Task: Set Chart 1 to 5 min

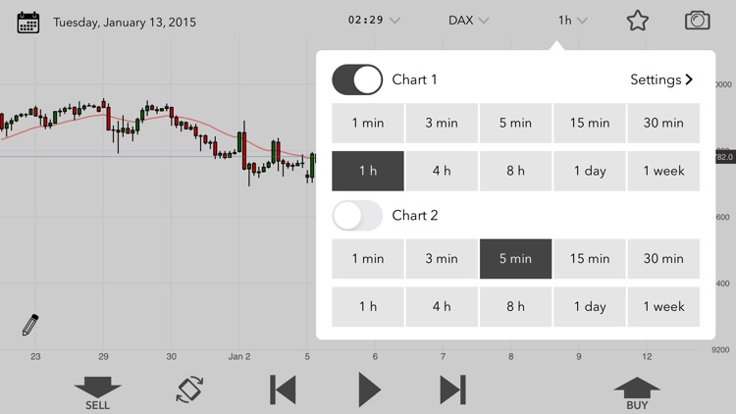Action: pos(515,123)
